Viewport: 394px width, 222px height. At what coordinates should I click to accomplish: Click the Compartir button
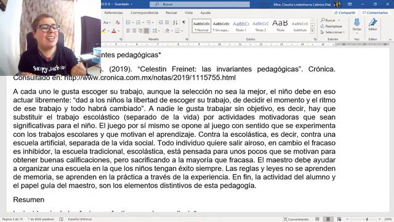(x=345, y=13)
